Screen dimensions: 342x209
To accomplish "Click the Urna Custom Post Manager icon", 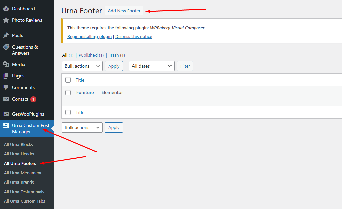I will [x=6, y=125].
